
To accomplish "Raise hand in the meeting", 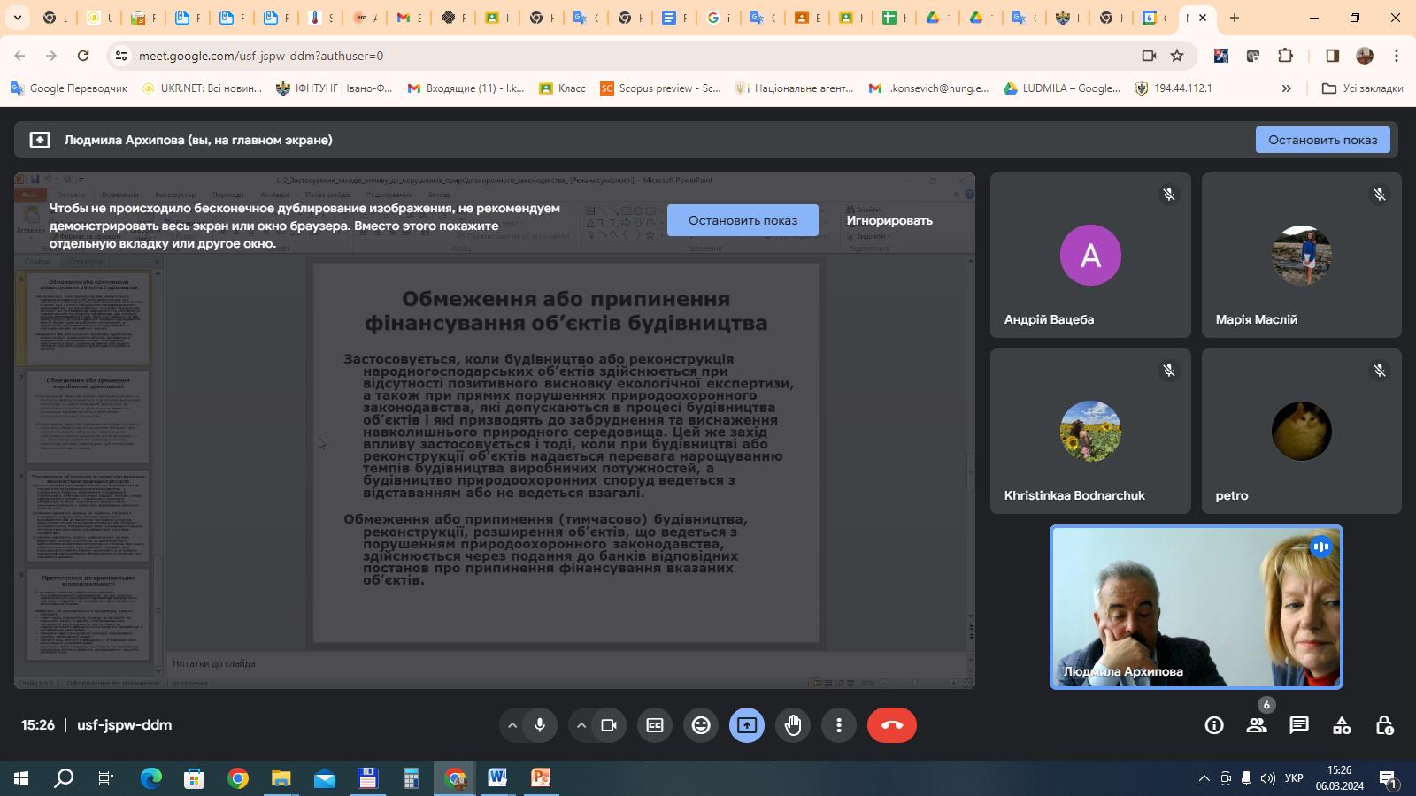I will click(x=793, y=725).
